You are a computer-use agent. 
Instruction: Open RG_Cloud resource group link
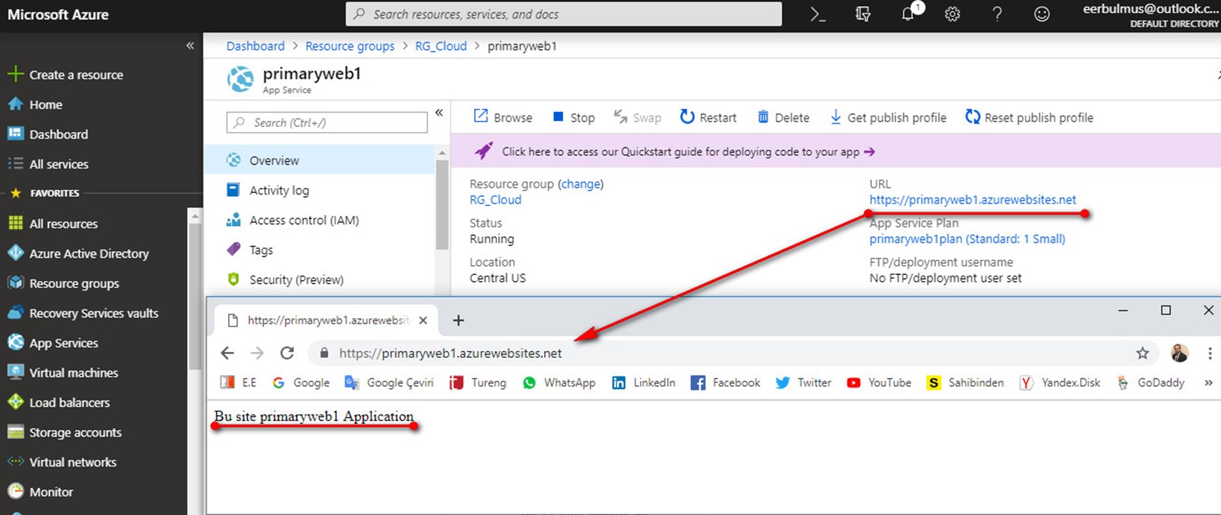click(x=496, y=200)
